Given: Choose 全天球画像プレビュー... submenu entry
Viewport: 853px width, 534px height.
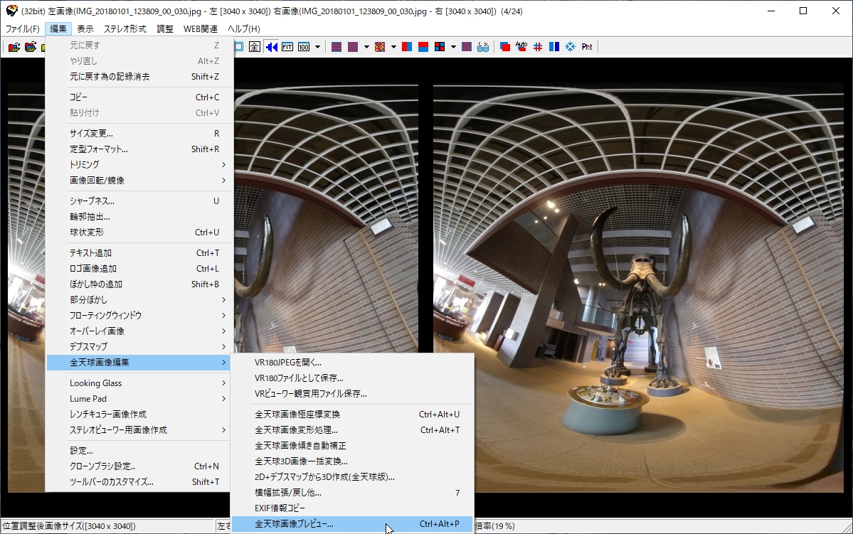Looking at the screenshot, I should pos(353,524).
